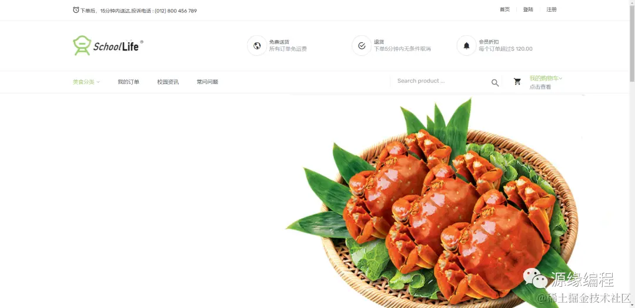Expand the 我的购物车 dropdown

pos(546,78)
